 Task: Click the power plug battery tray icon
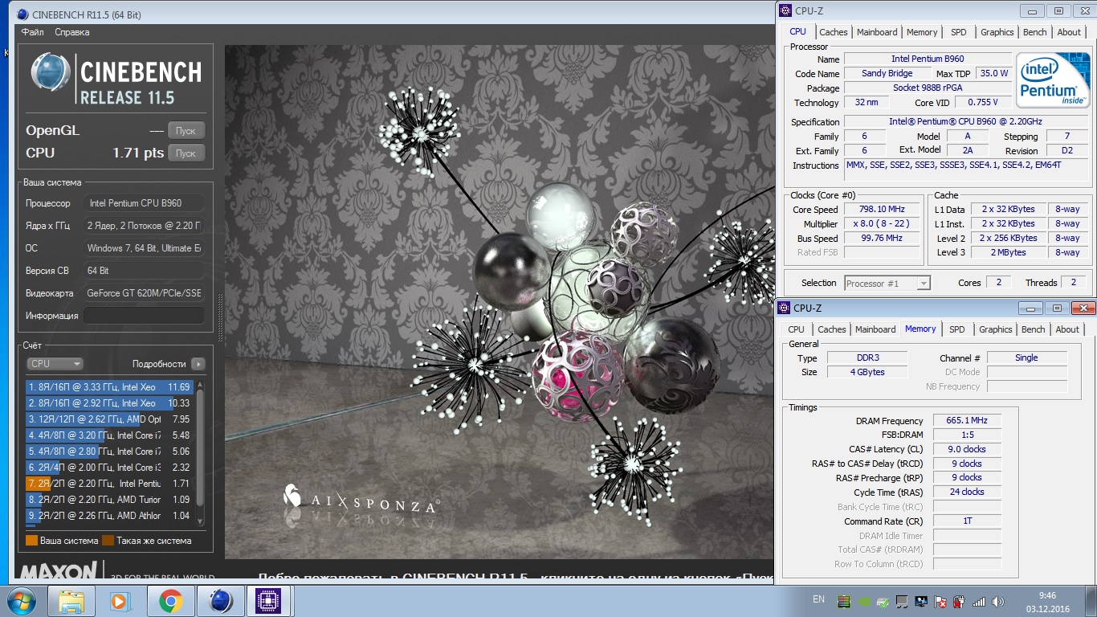[960, 602]
